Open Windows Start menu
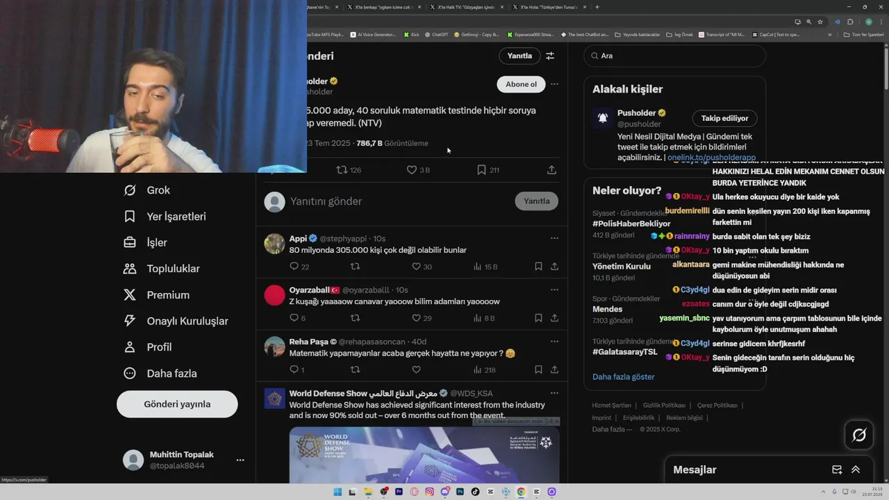Image resolution: width=889 pixels, height=500 pixels. pyautogui.click(x=338, y=492)
